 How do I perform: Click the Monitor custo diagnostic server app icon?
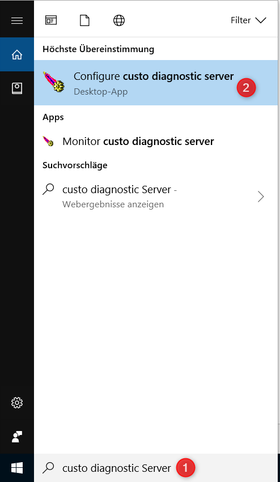(x=48, y=142)
